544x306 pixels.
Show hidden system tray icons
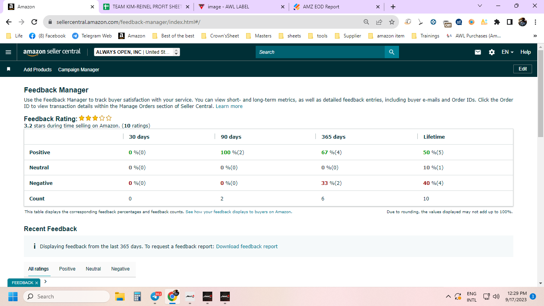tap(448, 296)
